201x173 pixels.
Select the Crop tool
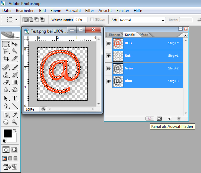(6, 58)
